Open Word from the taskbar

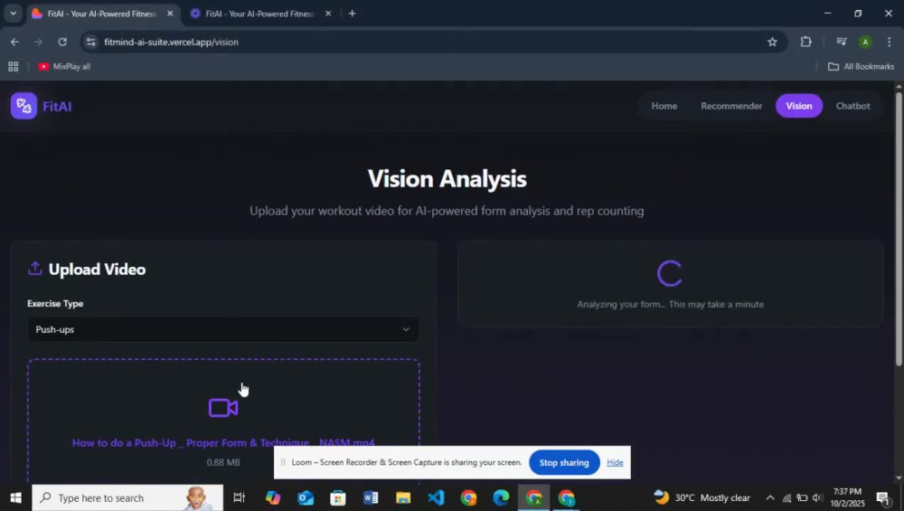(371, 497)
